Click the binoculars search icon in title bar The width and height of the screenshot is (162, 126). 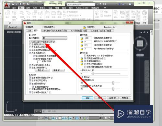click(x=97, y=4)
